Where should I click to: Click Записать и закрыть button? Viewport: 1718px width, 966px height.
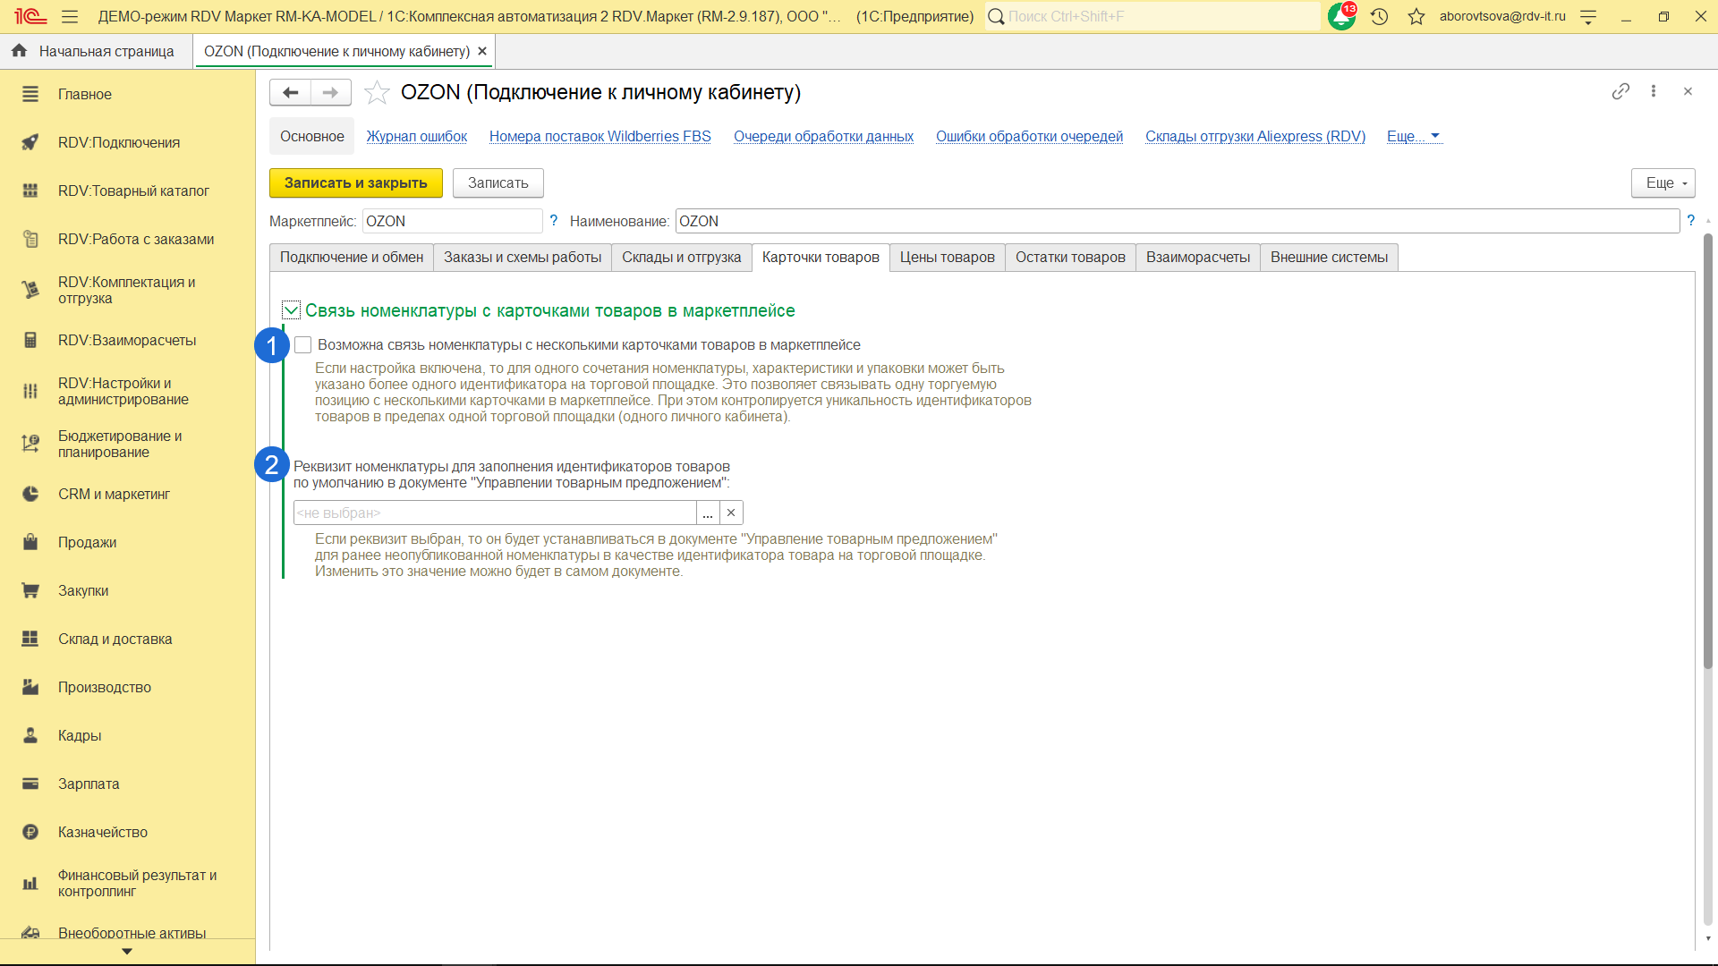point(355,182)
